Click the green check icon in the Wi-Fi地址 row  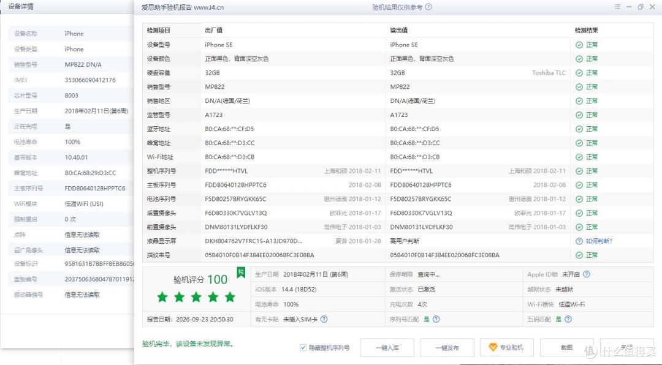pyautogui.click(x=579, y=157)
